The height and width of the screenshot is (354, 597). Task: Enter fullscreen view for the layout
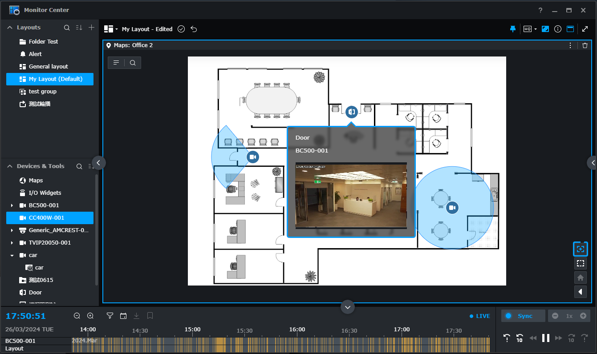585,28
